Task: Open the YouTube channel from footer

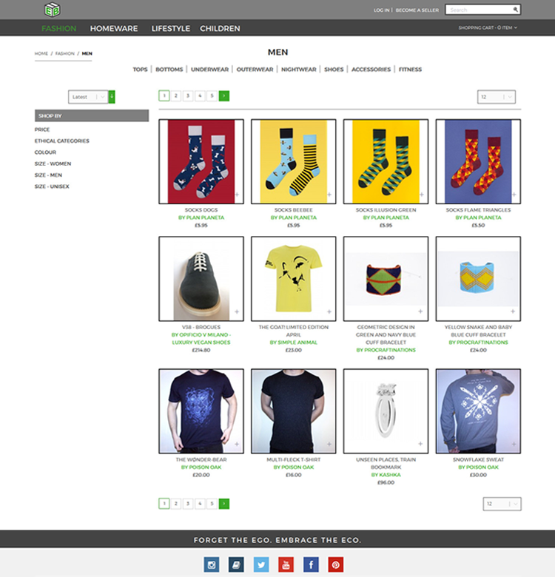Action: point(286,564)
